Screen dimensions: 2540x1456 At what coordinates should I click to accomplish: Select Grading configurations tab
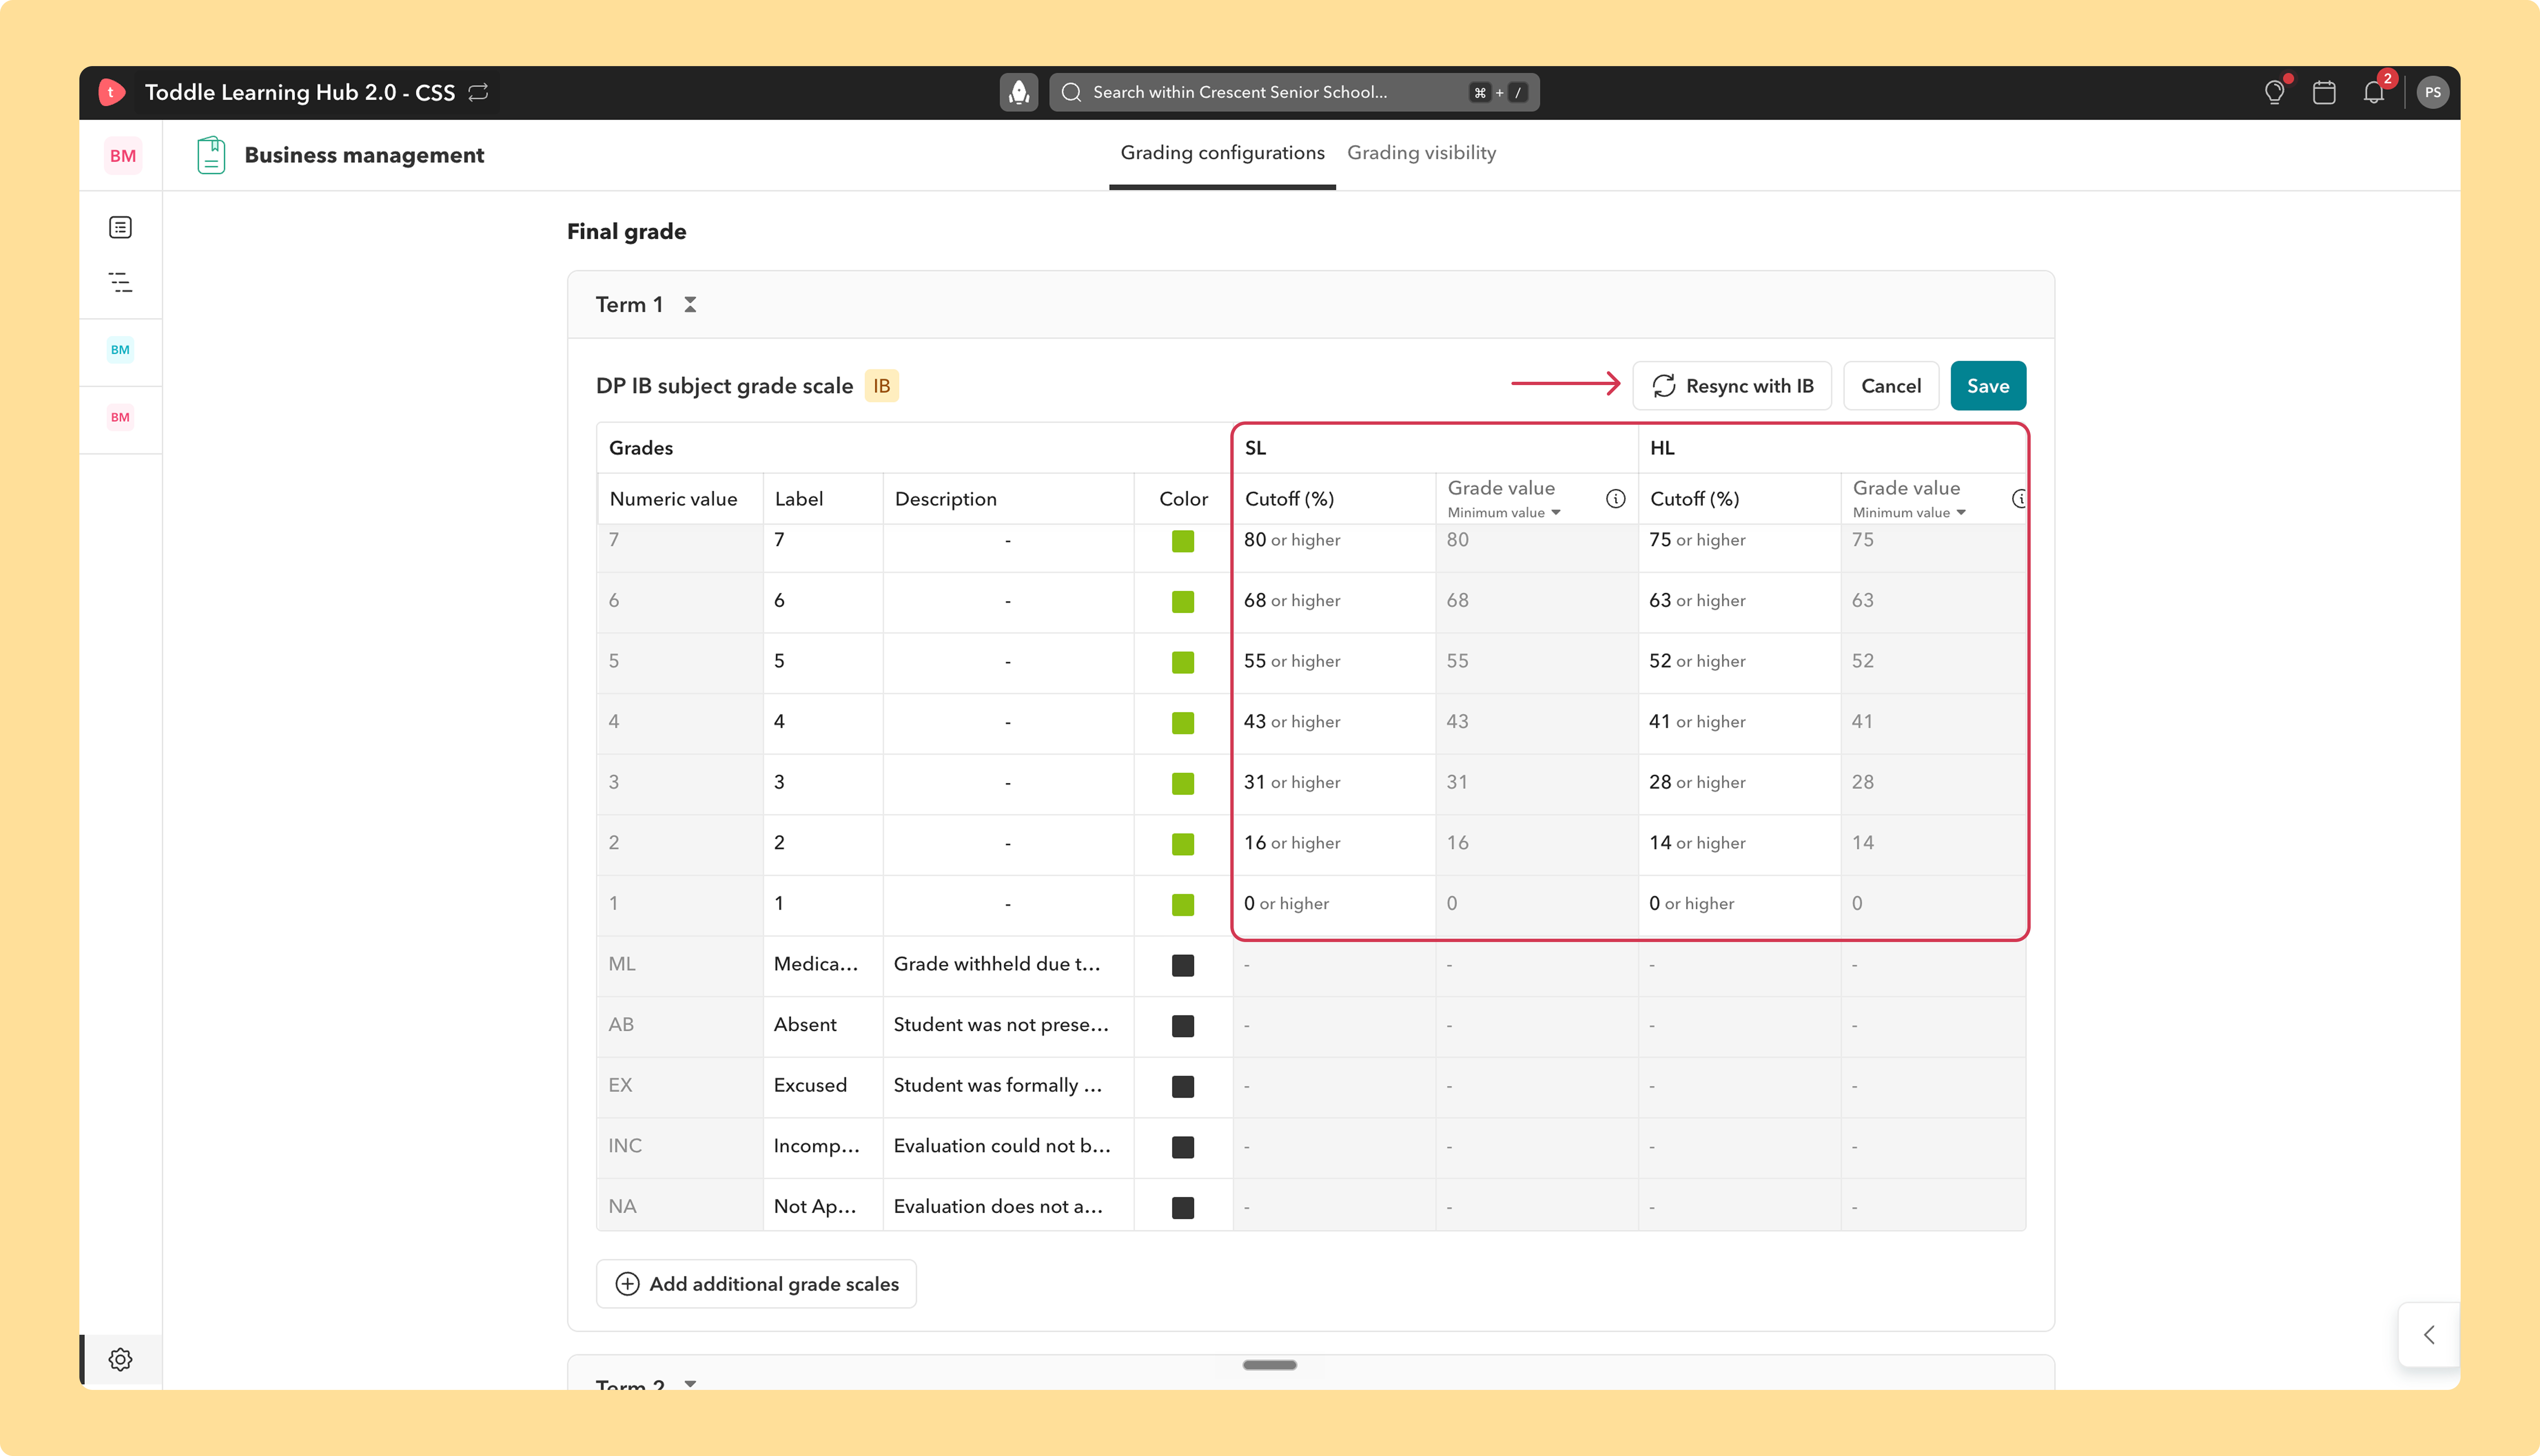click(1222, 153)
